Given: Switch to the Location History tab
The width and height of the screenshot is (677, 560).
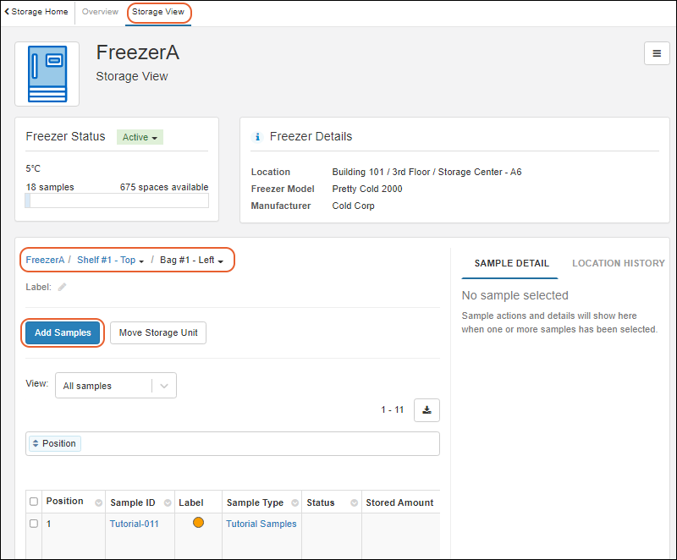Looking at the screenshot, I should (x=618, y=263).
